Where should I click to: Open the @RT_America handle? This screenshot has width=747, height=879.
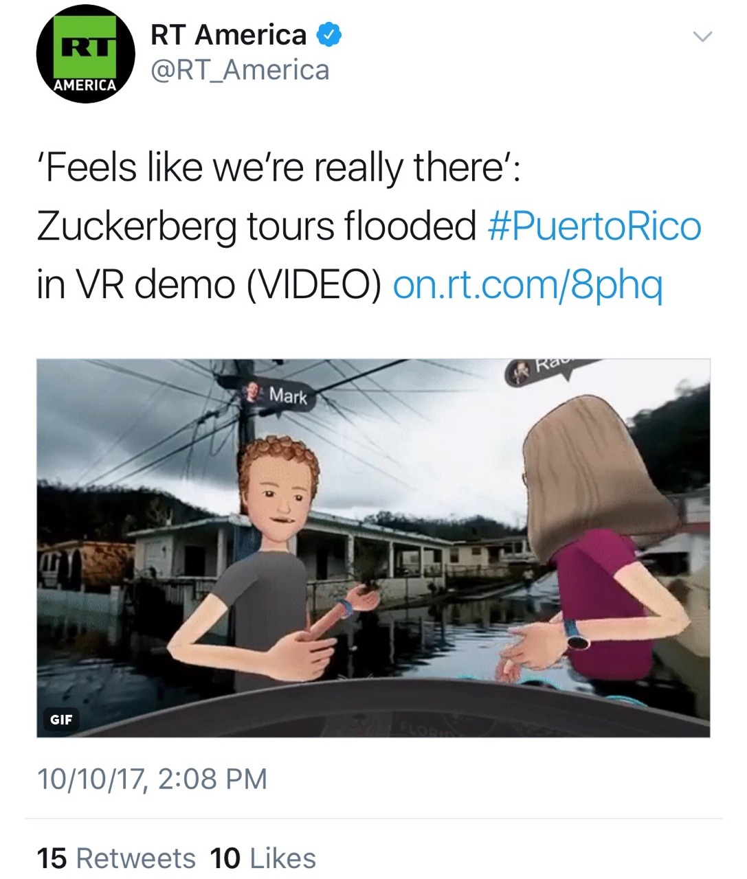(240, 70)
